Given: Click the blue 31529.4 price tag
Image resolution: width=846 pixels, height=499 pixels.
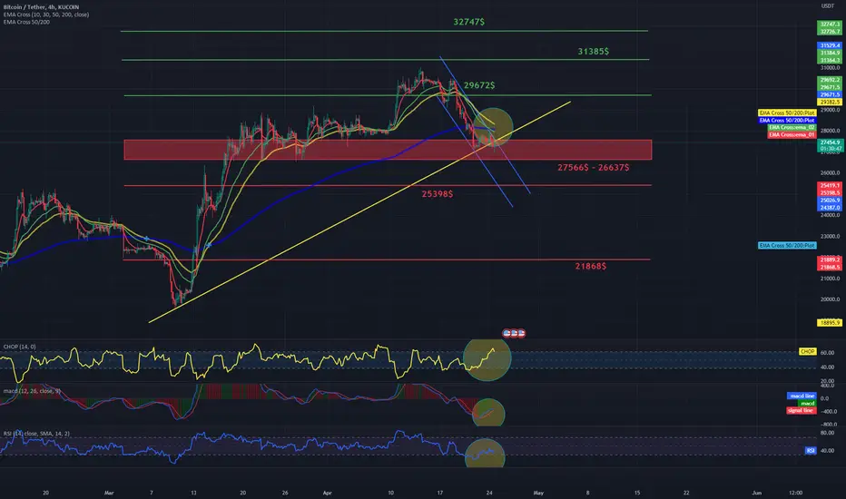Looking at the screenshot, I should (x=830, y=45).
